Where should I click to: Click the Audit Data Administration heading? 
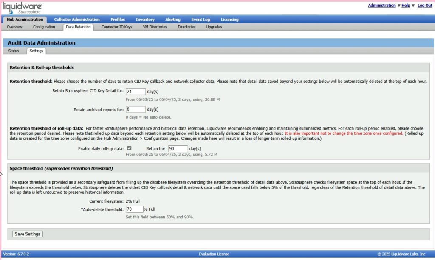click(x=42, y=43)
